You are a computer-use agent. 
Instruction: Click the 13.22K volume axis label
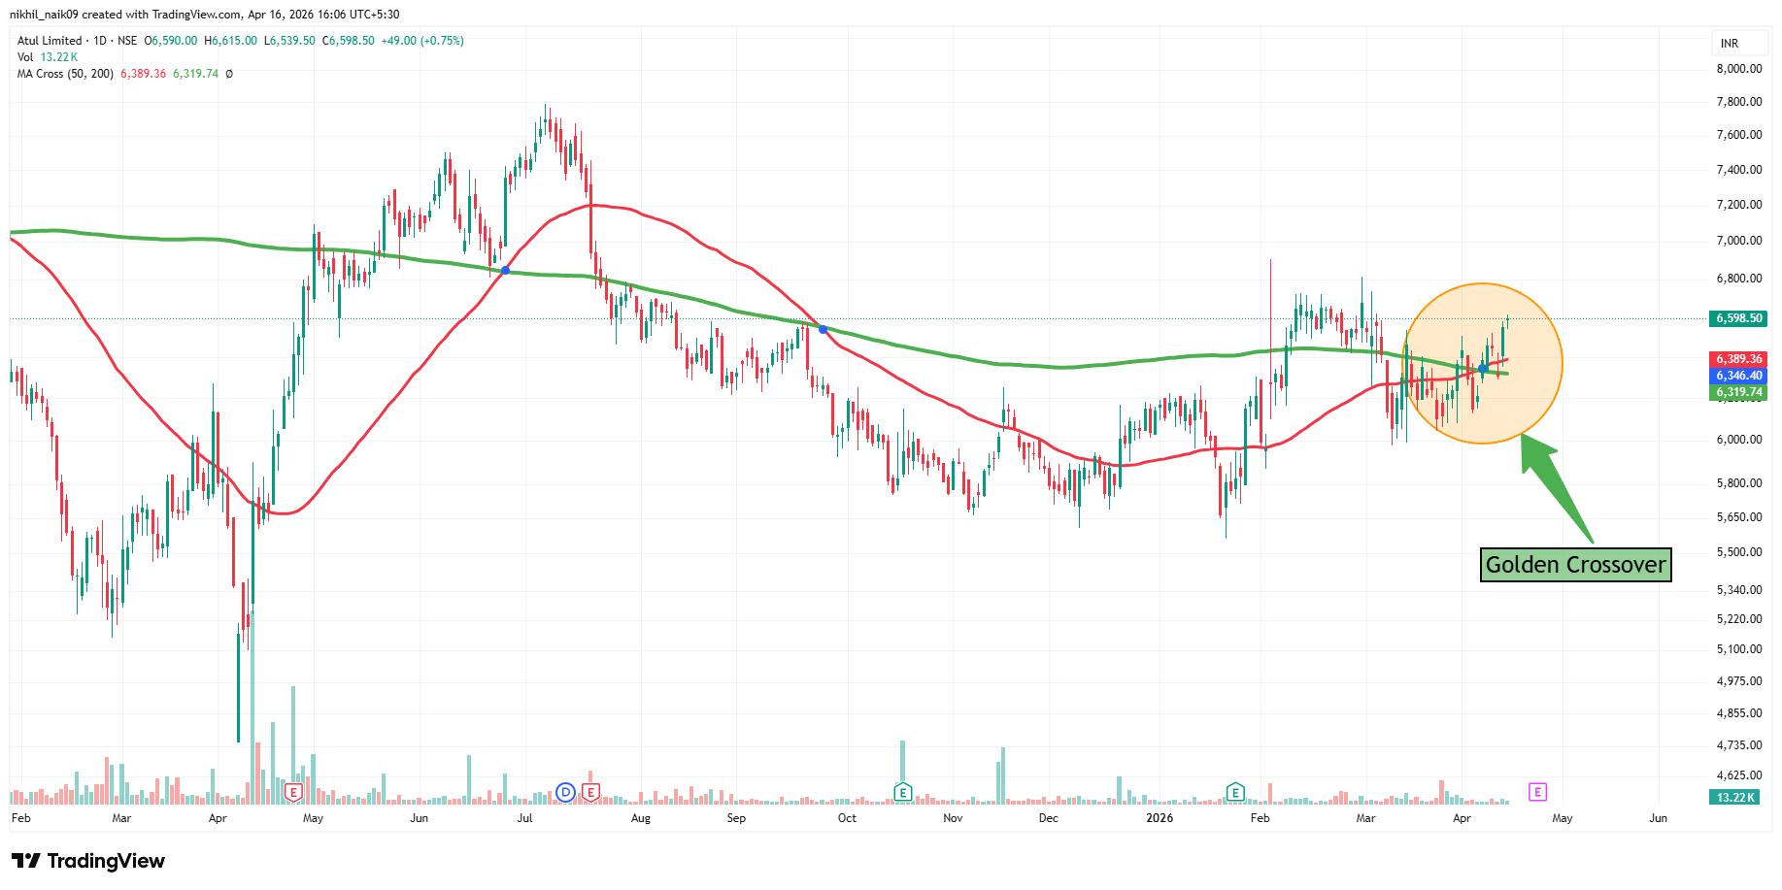coord(1735,798)
